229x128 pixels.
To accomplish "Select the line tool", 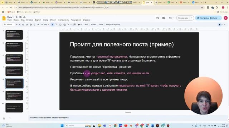I will [x=68, y=25].
